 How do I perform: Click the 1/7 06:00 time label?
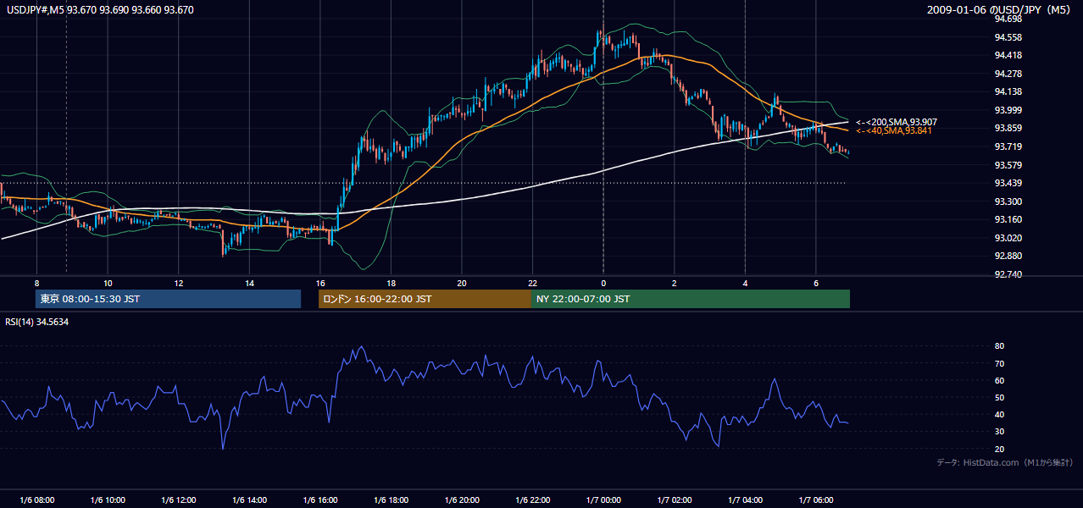(x=816, y=500)
